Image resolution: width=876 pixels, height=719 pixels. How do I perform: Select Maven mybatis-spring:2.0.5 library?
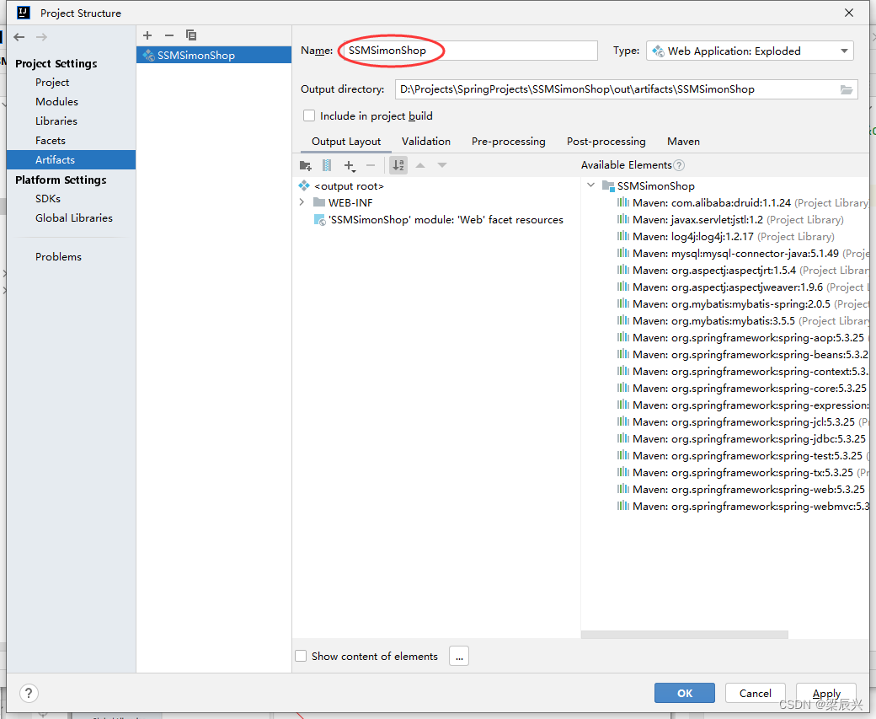[743, 303]
